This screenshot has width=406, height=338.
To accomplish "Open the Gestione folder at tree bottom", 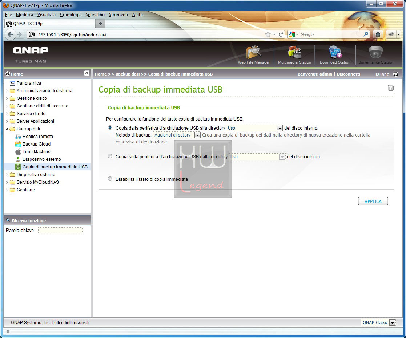I will pos(25,190).
